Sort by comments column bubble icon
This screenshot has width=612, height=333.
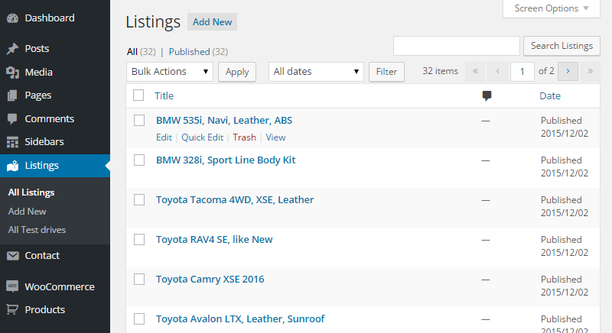click(x=487, y=95)
